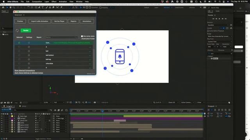This screenshot has width=250, height=140.
Task: Open the Effect menu
Action: 54,2
